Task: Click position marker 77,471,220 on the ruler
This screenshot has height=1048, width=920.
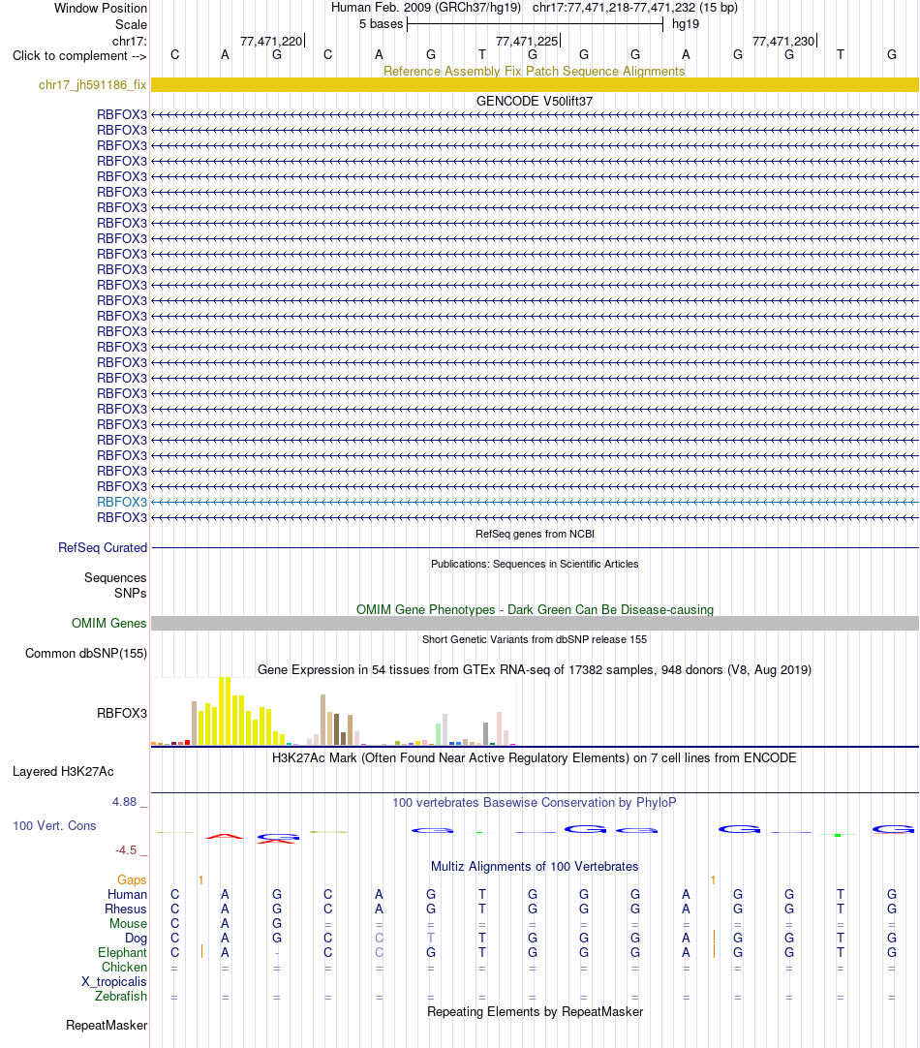Action: point(271,42)
